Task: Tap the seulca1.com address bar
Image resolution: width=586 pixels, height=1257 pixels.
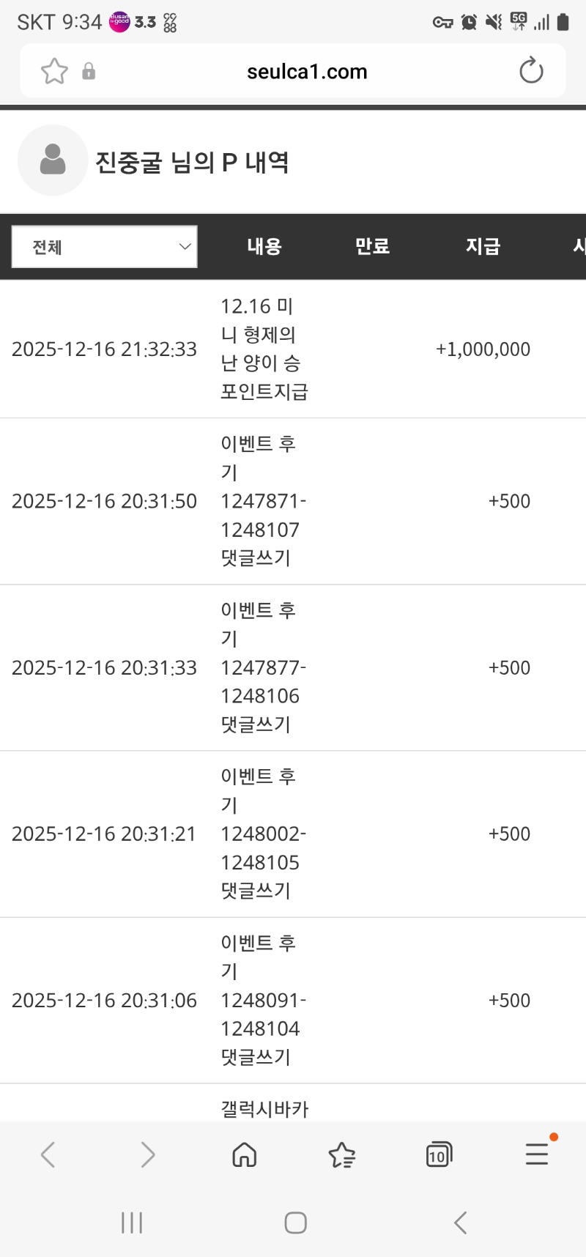Action: coord(307,72)
